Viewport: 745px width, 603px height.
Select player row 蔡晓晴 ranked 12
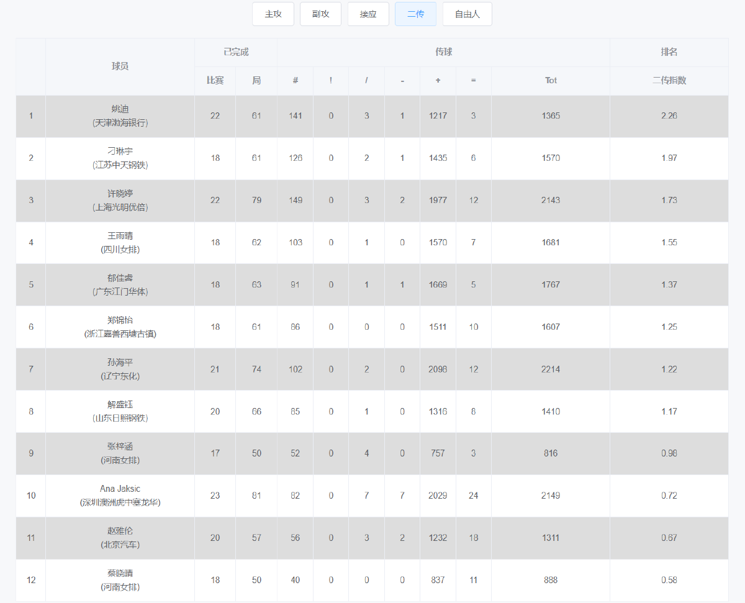[372, 580]
